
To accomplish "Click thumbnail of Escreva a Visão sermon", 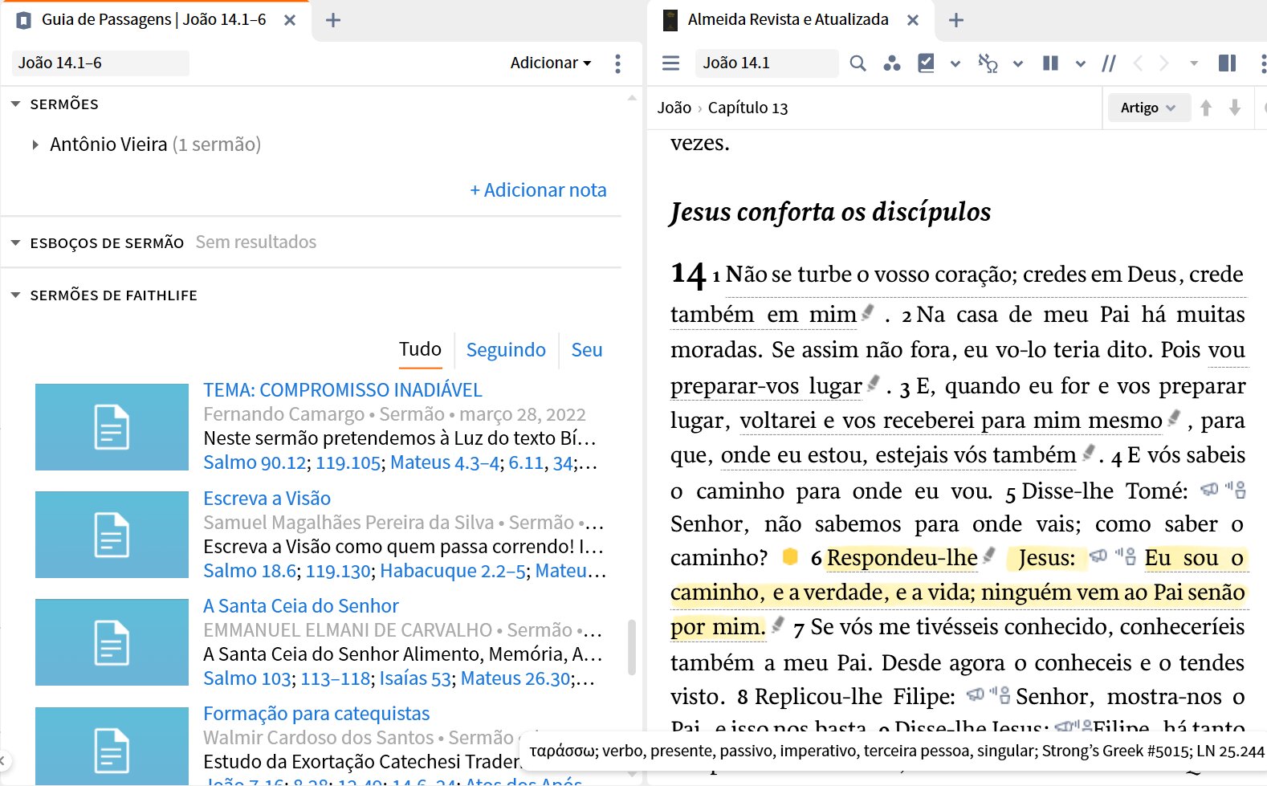I will [x=112, y=535].
